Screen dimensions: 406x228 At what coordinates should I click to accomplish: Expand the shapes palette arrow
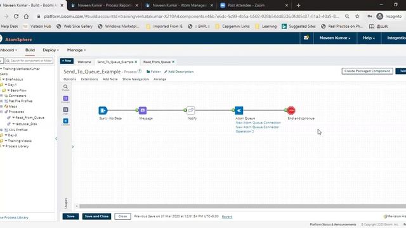click(72, 146)
